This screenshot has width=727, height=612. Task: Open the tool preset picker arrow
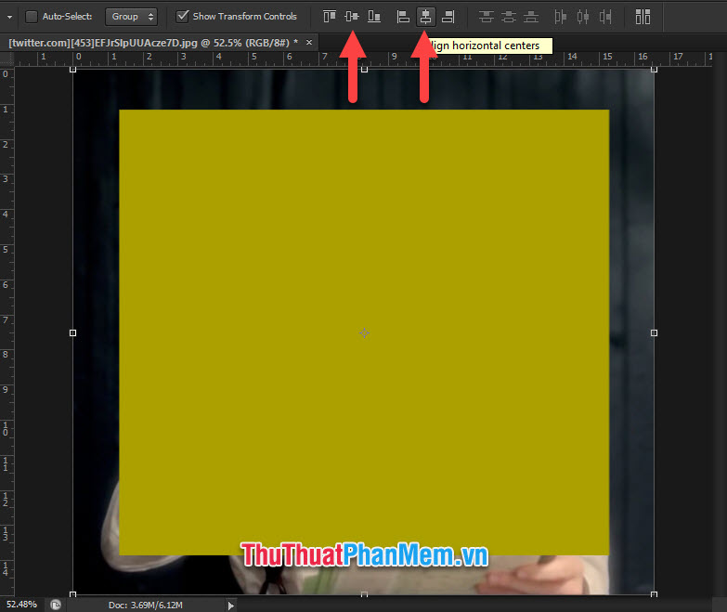pos(9,17)
